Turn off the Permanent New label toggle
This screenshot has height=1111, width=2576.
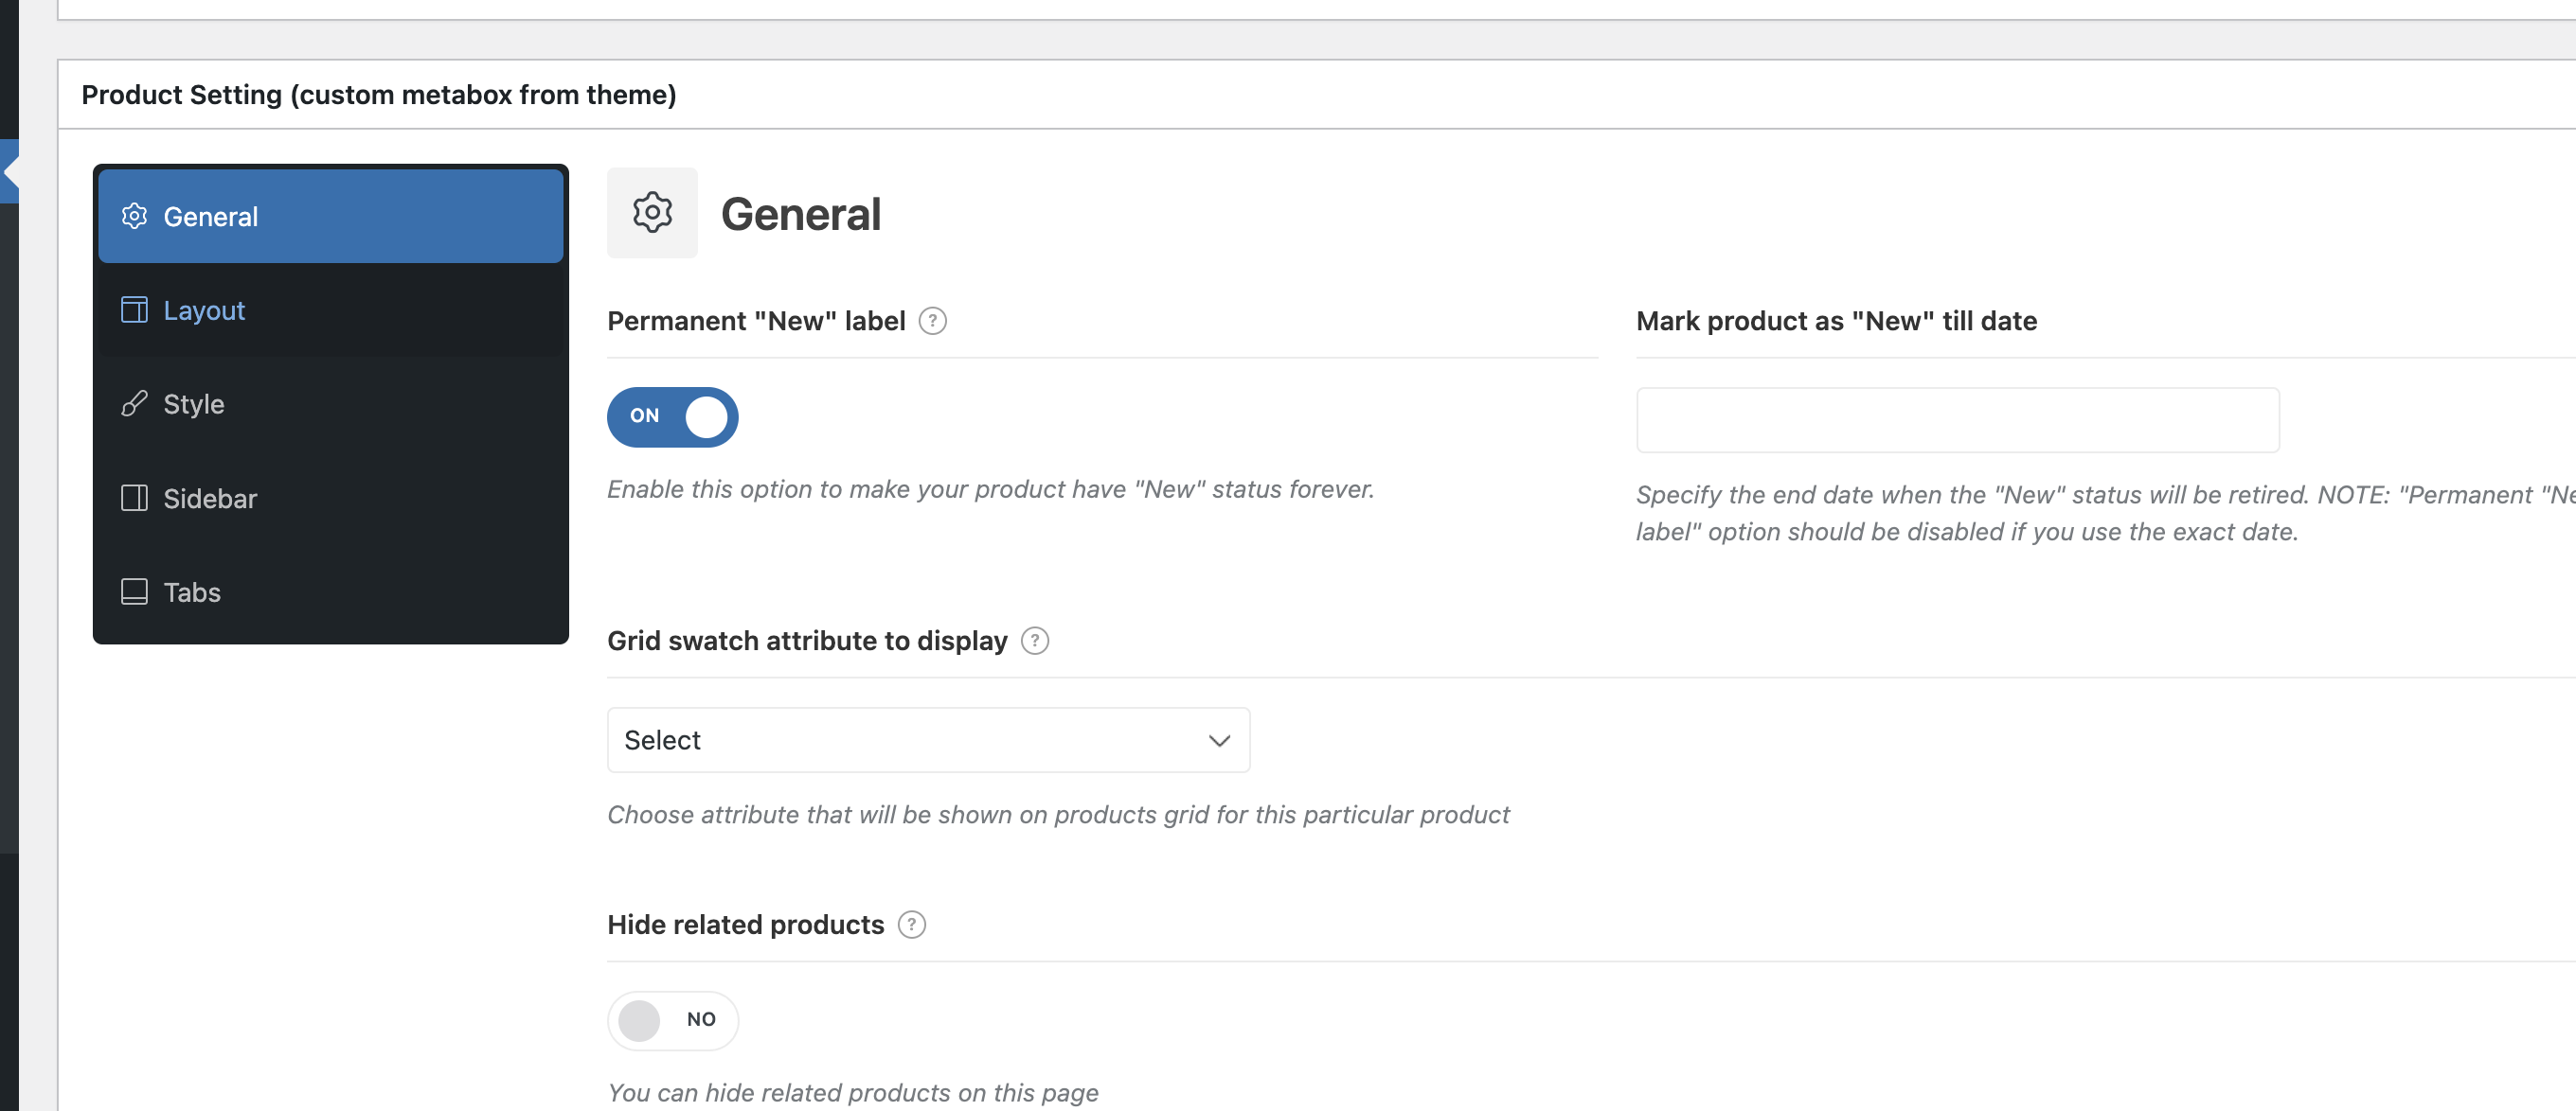[x=672, y=416]
